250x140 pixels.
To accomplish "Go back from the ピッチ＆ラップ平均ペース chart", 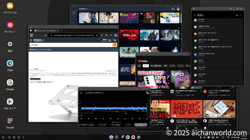I will coord(81,93).
